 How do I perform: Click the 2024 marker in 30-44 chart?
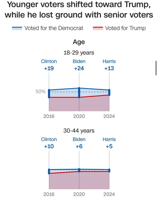[109, 170]
